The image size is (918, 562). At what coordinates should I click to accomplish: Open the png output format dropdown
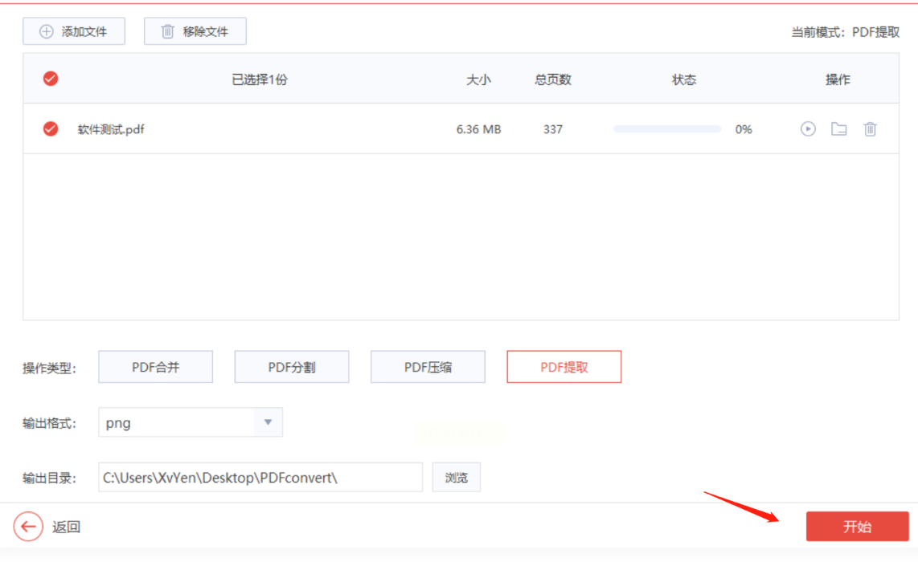[x=191, y=422]
